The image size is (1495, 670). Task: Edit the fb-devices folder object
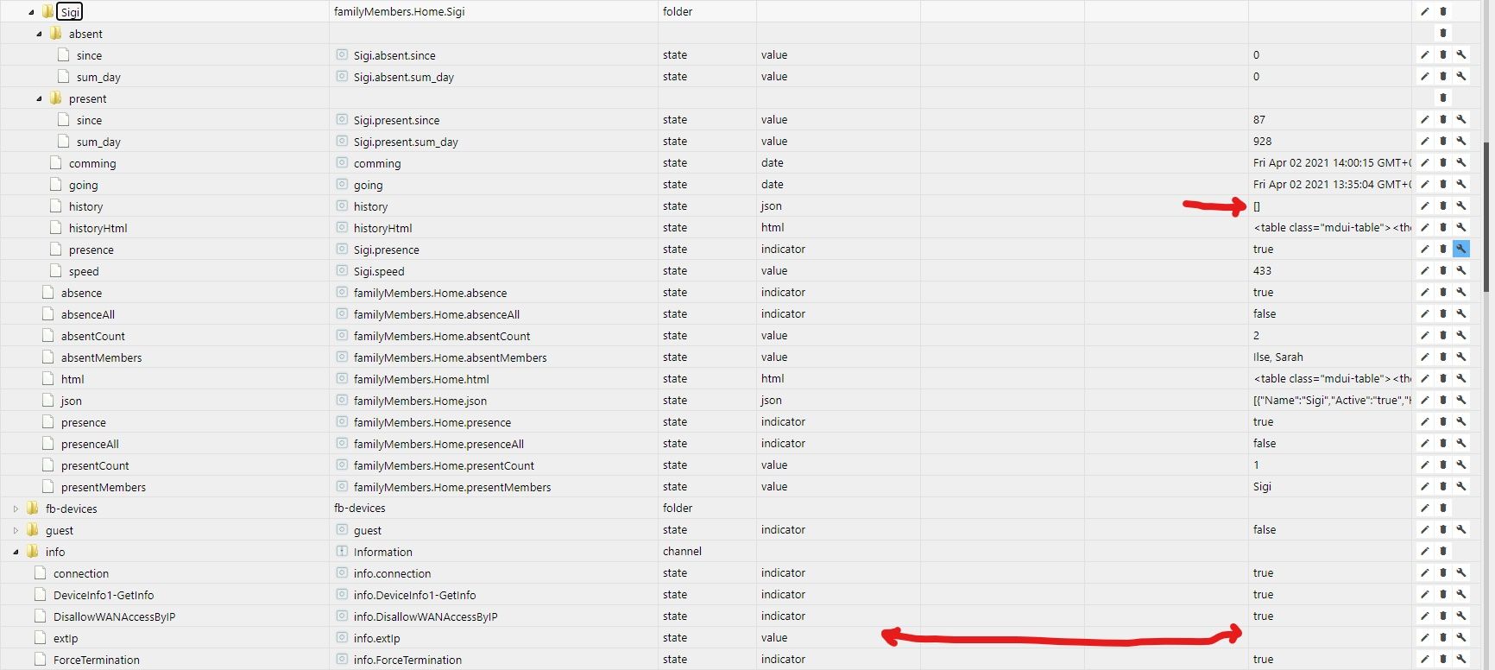[x=1425, y=509]
